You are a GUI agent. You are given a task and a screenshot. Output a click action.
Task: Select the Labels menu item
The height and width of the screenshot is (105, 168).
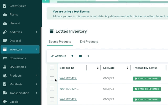(x=14, y=102)
